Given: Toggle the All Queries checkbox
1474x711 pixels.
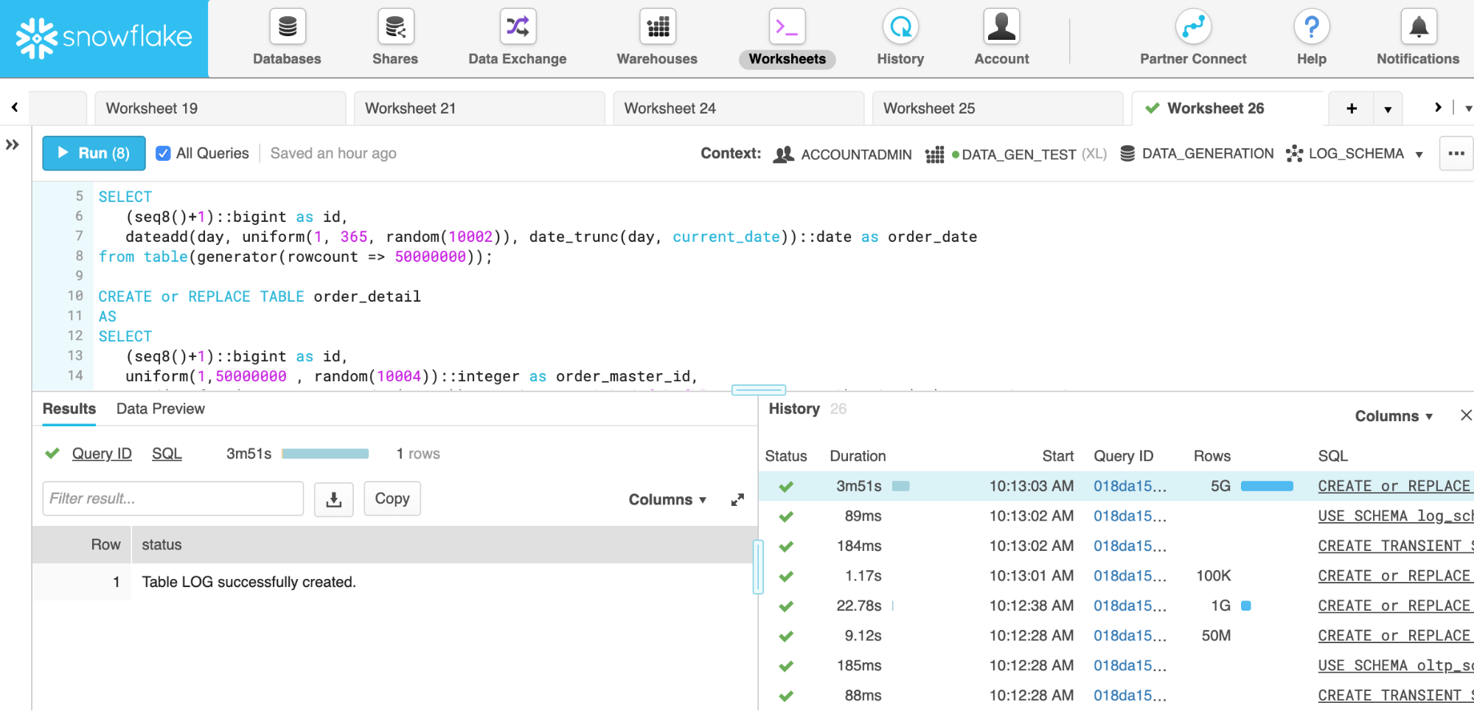Looking at the screenshot, I should click(164, 153).
